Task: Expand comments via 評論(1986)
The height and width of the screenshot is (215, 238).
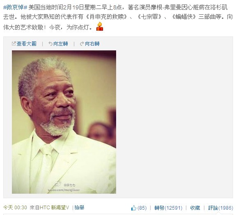Action: point(220,208)
